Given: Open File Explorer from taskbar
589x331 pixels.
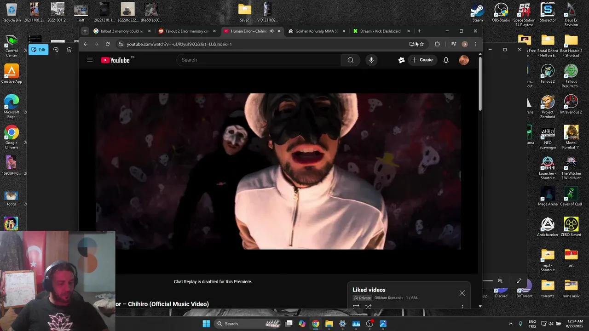Looking at the screenshot, I should point(329,324).
